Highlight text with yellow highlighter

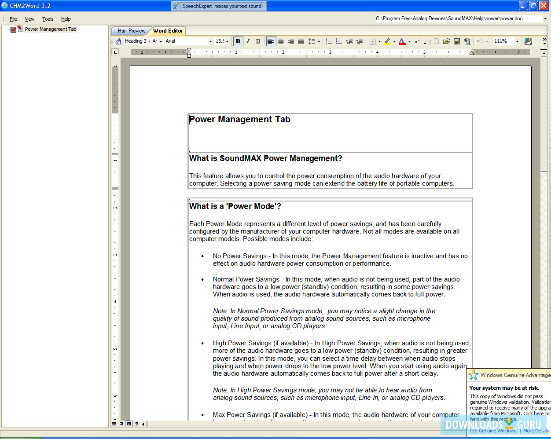(x=386, y=41)
